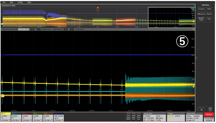Open the Ch 6 channel badge
Screen dimensions: 216x123
[x=59, y=117]
